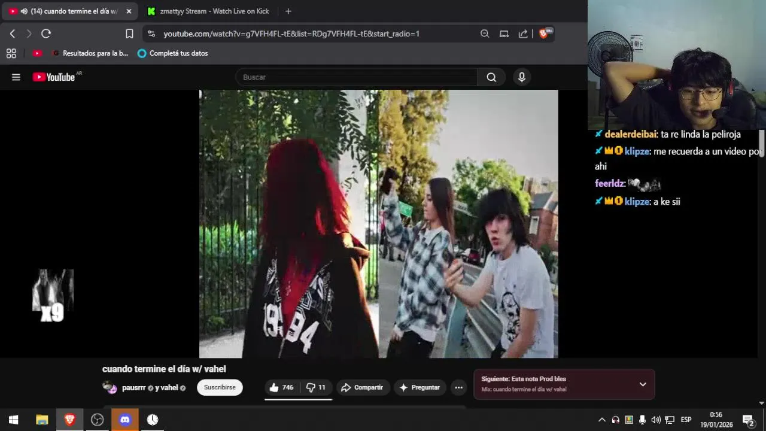Focus the Buscar search field
This screenshot has height=431, width=766.
pos(357,77)
